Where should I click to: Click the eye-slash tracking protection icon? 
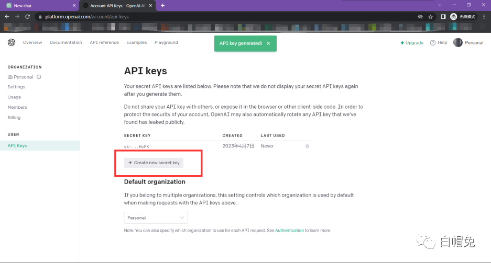(x=420, y=17)
